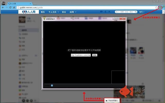Click the Chrome user avatar icon
The height and width of the screenshot is (103, 165).
pos(4,3)
